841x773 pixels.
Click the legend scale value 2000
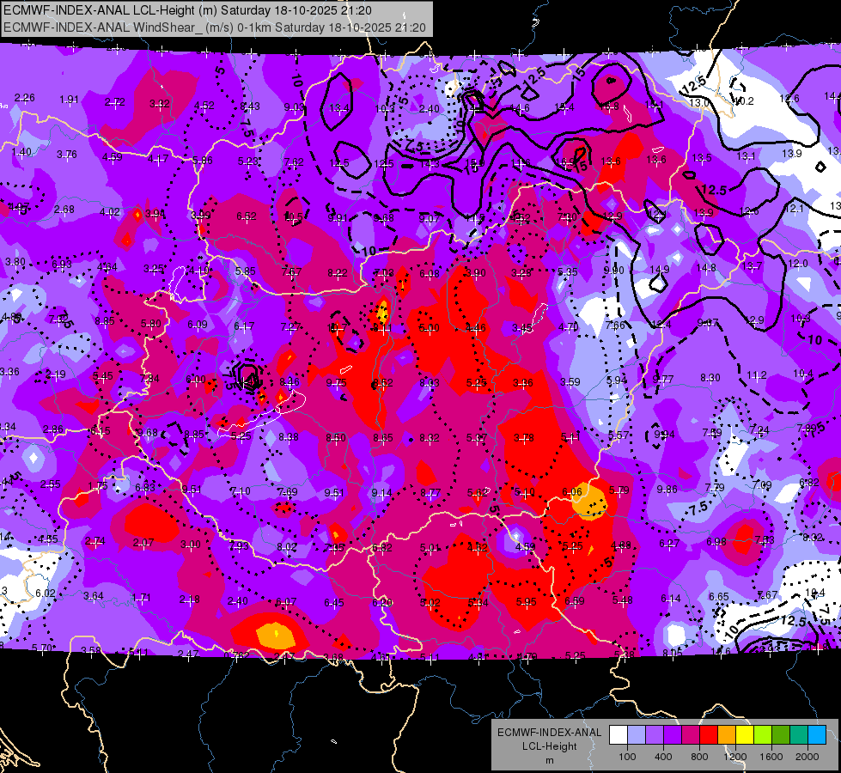807,757
